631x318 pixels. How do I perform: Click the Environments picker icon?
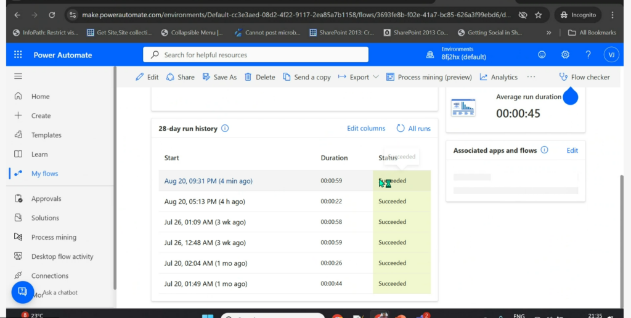tap(430, 55)
